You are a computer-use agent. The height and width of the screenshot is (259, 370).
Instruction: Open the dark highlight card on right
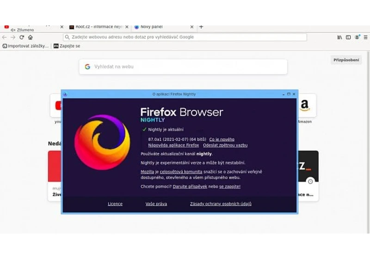pos(308,176)
